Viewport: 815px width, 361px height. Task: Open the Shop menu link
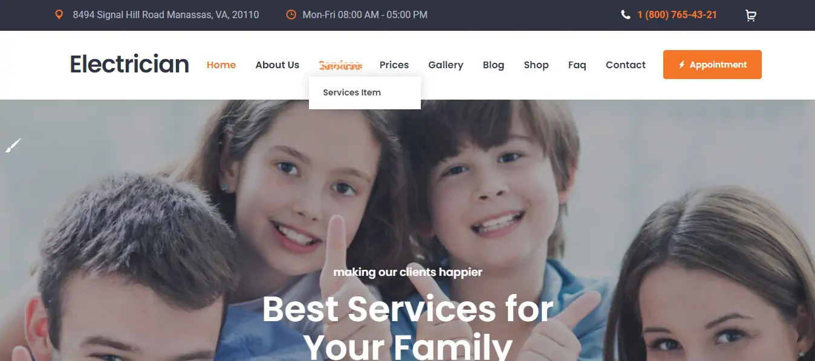tap(536, 65)
